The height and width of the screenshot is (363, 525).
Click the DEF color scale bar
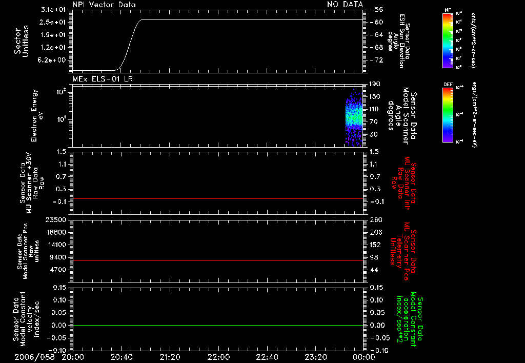point(448,115)
